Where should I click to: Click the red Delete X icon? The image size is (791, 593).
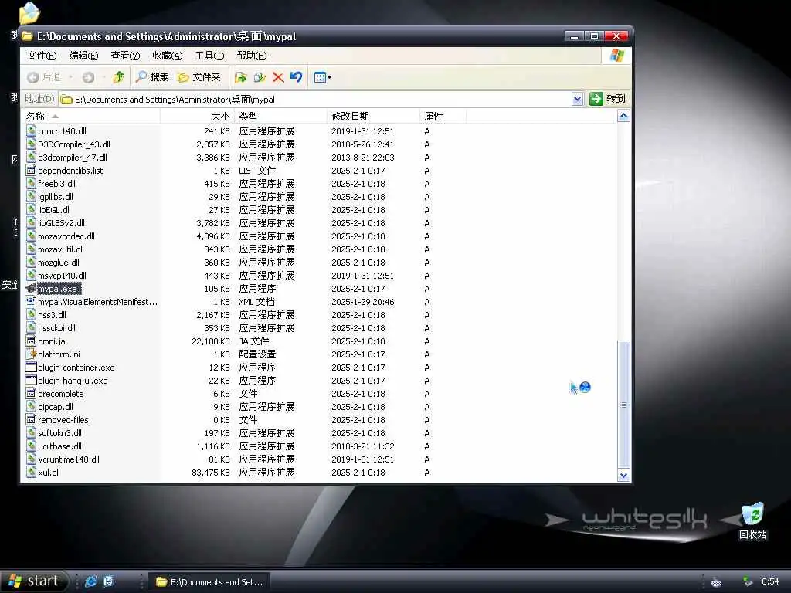278,77
